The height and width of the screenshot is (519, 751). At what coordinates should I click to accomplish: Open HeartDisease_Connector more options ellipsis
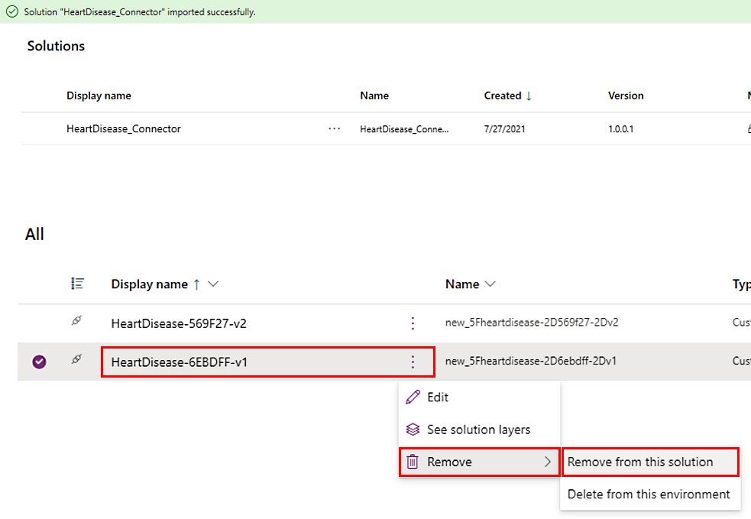(335, 129)
